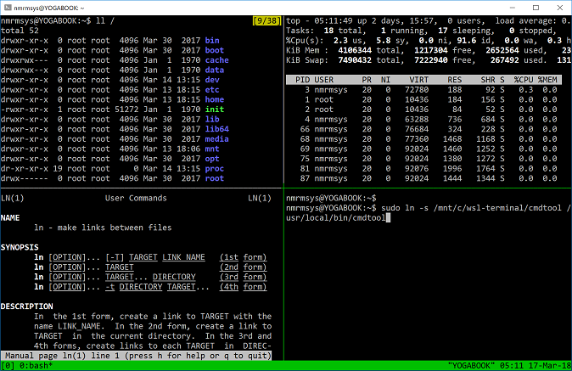Click the PID column header in top

coord(302,80)
